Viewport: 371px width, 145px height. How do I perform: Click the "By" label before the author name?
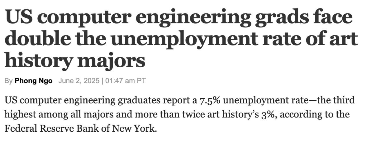pyautogui.click(x=8, y=81)
